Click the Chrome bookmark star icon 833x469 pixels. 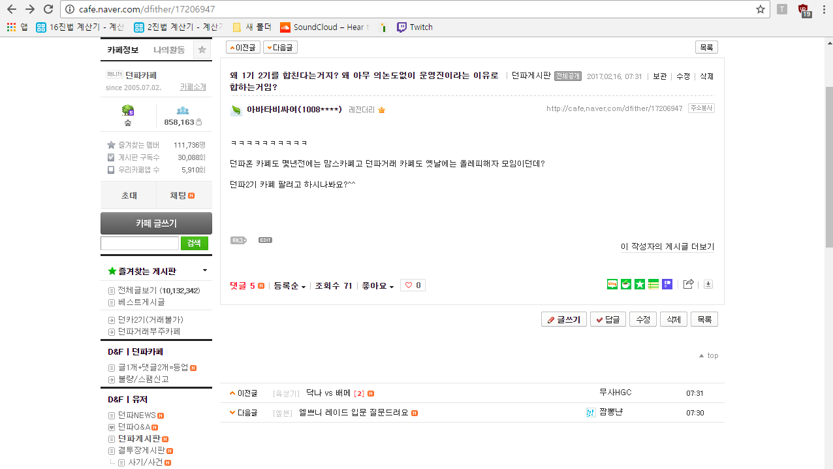coord(760,9)
